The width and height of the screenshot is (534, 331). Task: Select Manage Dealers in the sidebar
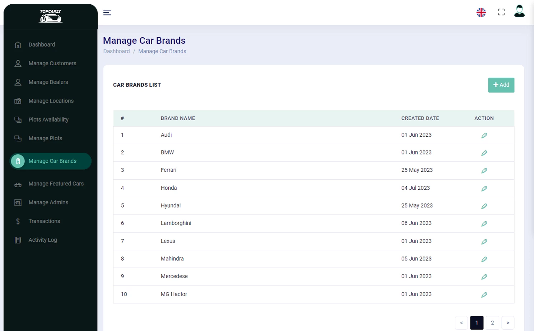tap(48, 82)
